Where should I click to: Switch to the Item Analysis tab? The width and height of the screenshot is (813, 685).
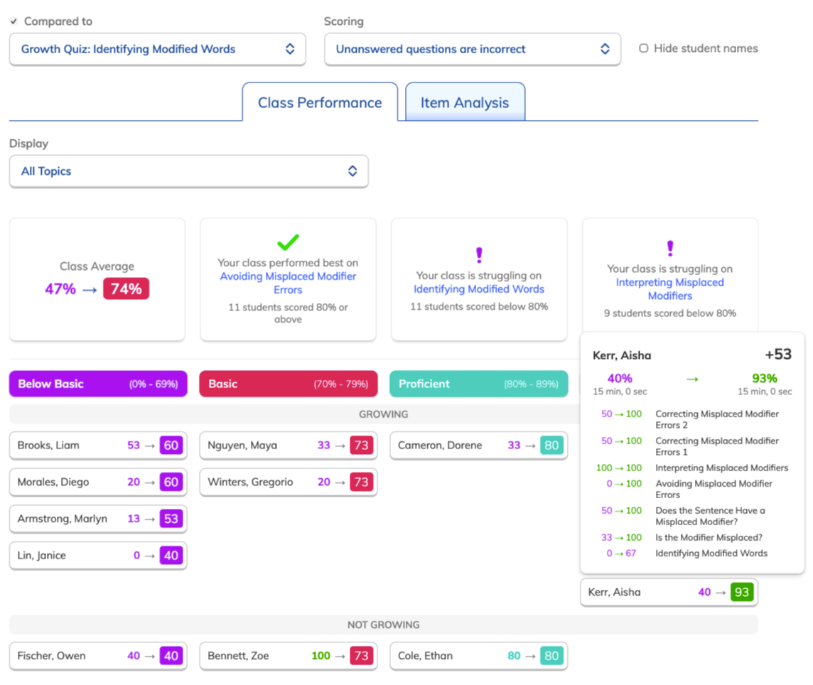coord(465,102)
